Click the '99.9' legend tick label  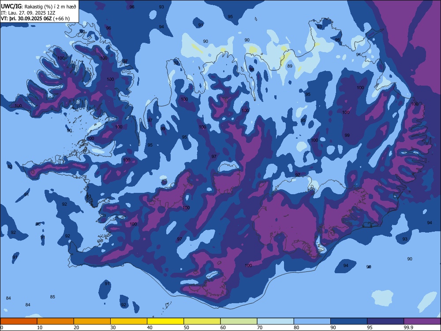408,327
